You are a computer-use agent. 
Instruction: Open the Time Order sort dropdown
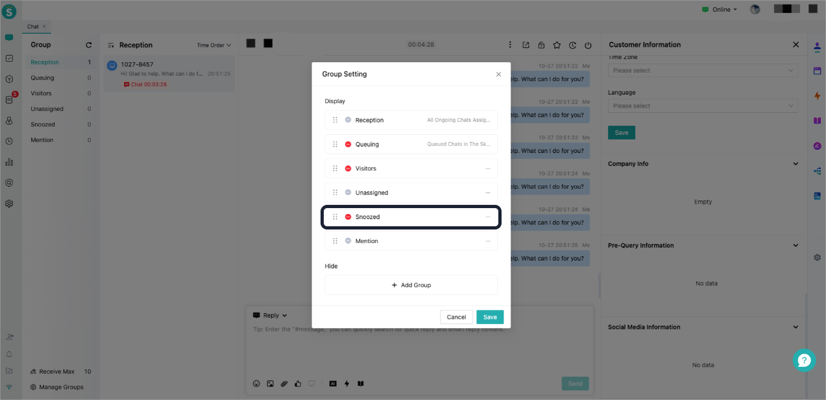pyautogui.click(x=213, y=45)
